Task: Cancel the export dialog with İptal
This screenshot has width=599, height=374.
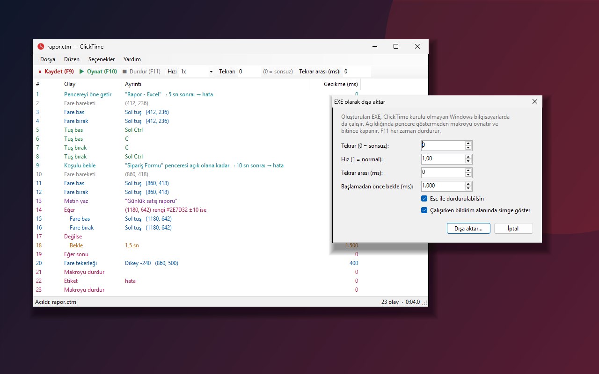Action: click(513, 228)
